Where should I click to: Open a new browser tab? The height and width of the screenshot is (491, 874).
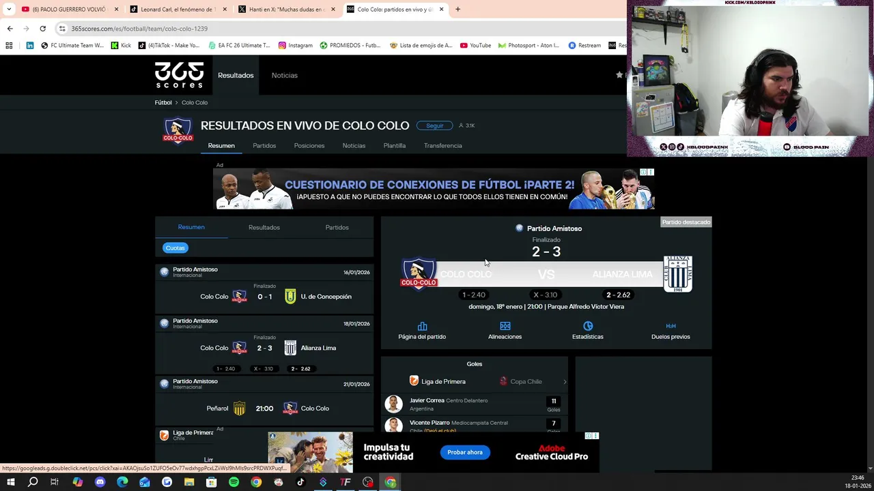point(457,10)
